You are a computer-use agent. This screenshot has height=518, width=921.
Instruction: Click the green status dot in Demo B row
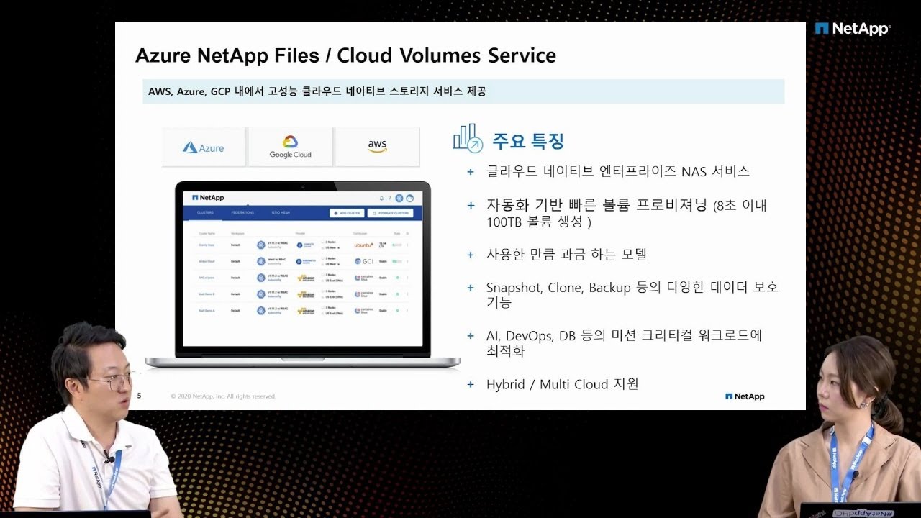coord(396,294)
